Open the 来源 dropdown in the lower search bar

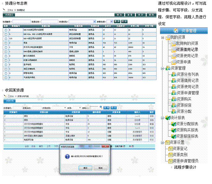pyautogui.click(x=77, y=108)
